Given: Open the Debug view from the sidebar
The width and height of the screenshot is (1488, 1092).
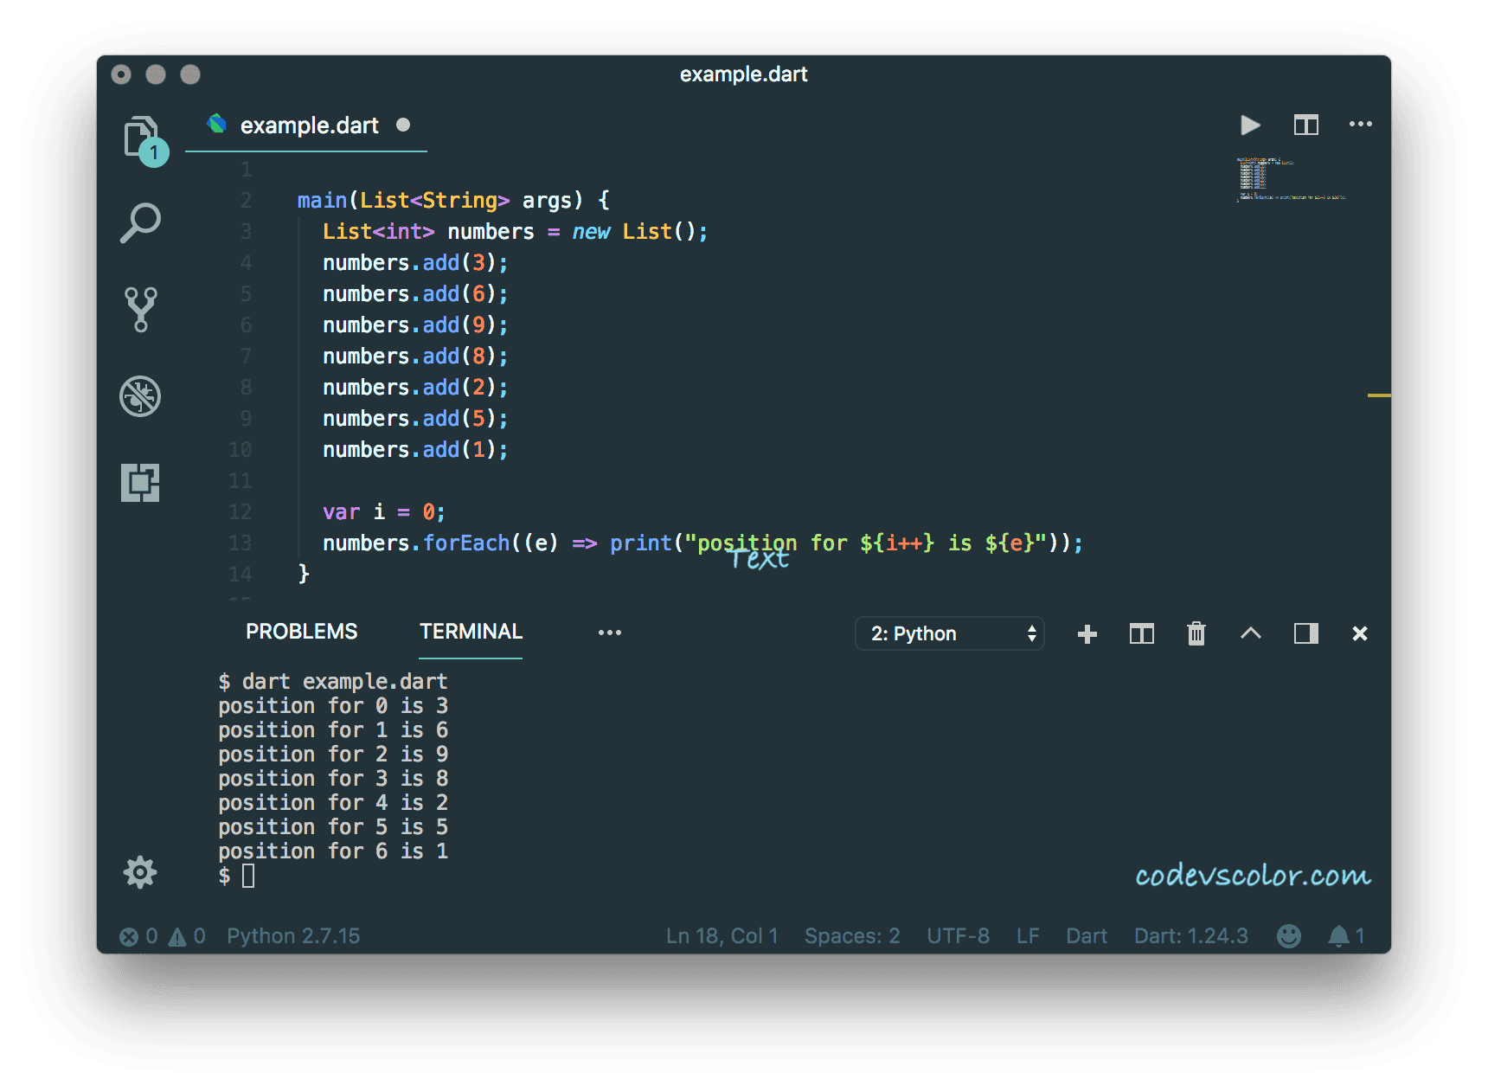Looking at the screenshot, I should [140, 396].
